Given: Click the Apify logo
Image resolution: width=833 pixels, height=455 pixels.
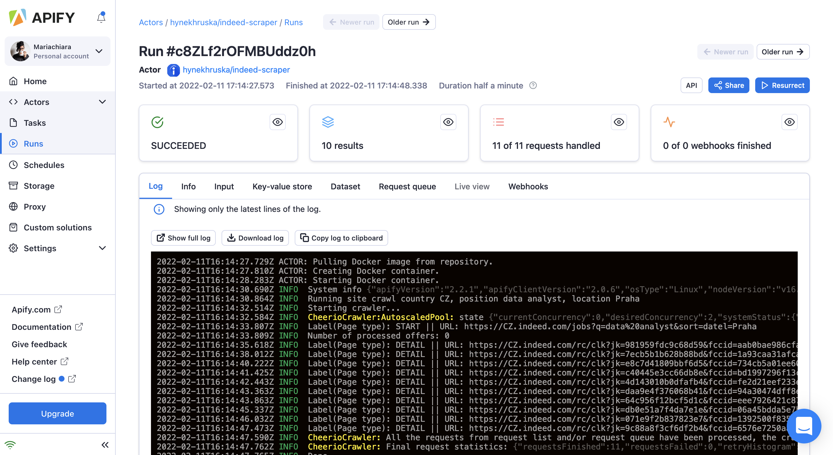Looking at the screenshot, I should [x=42, y=17].
